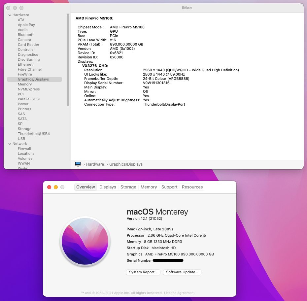Open Volumes under Network

(25, 158)
